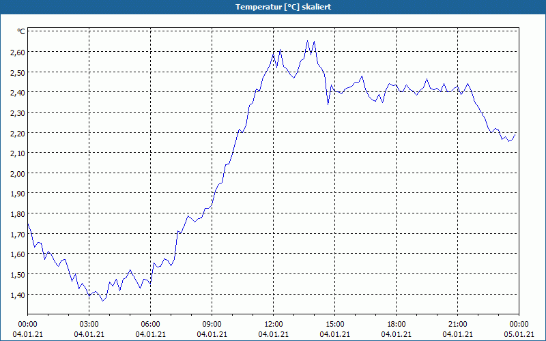The height and width of the screenshot is (341, 546).
Task: Select the 2,60 y-axis value
Action: click(x=18, y=53)
